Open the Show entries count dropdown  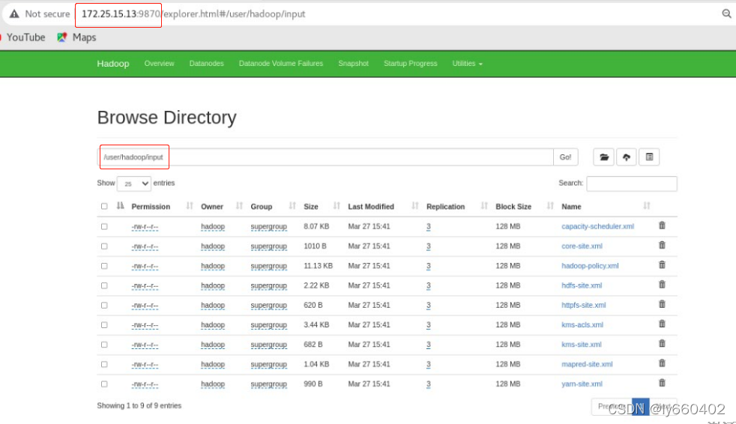pos(133,184)
